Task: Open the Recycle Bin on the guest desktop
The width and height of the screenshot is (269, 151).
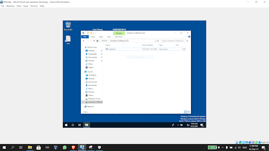Action: coord(68,26)
